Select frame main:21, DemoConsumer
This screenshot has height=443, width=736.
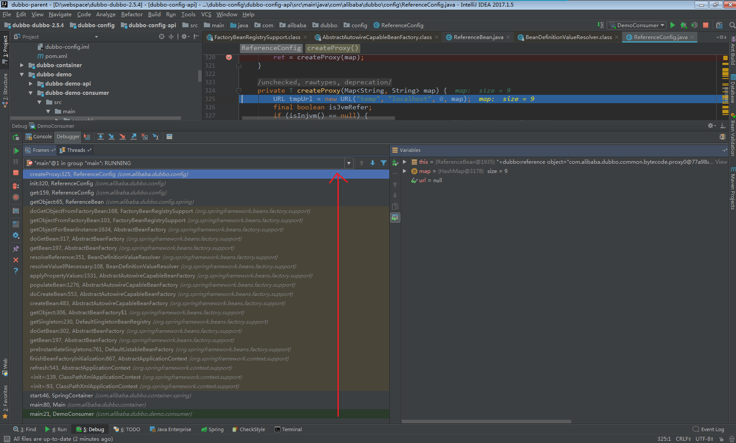tap(206, 414)
